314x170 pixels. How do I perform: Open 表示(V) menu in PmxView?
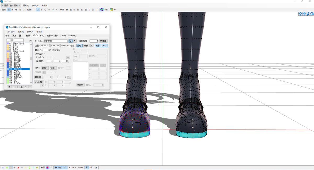point(35,5)
